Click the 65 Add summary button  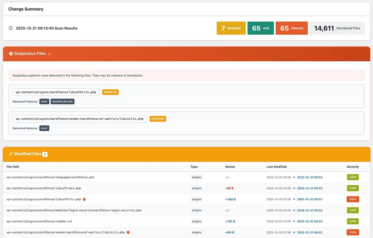260,28
